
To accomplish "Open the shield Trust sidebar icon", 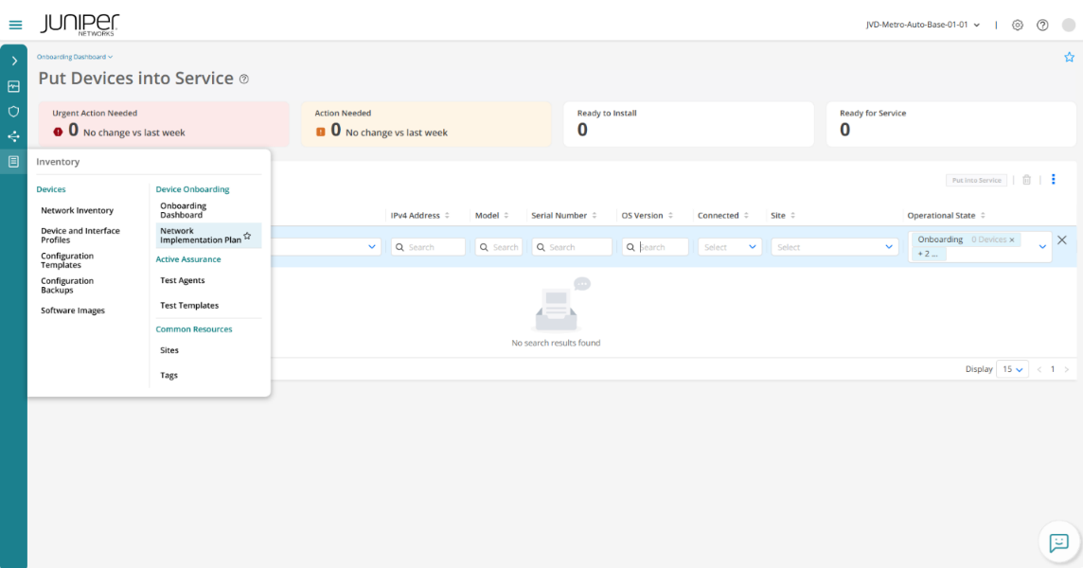I will pos(14,112).
